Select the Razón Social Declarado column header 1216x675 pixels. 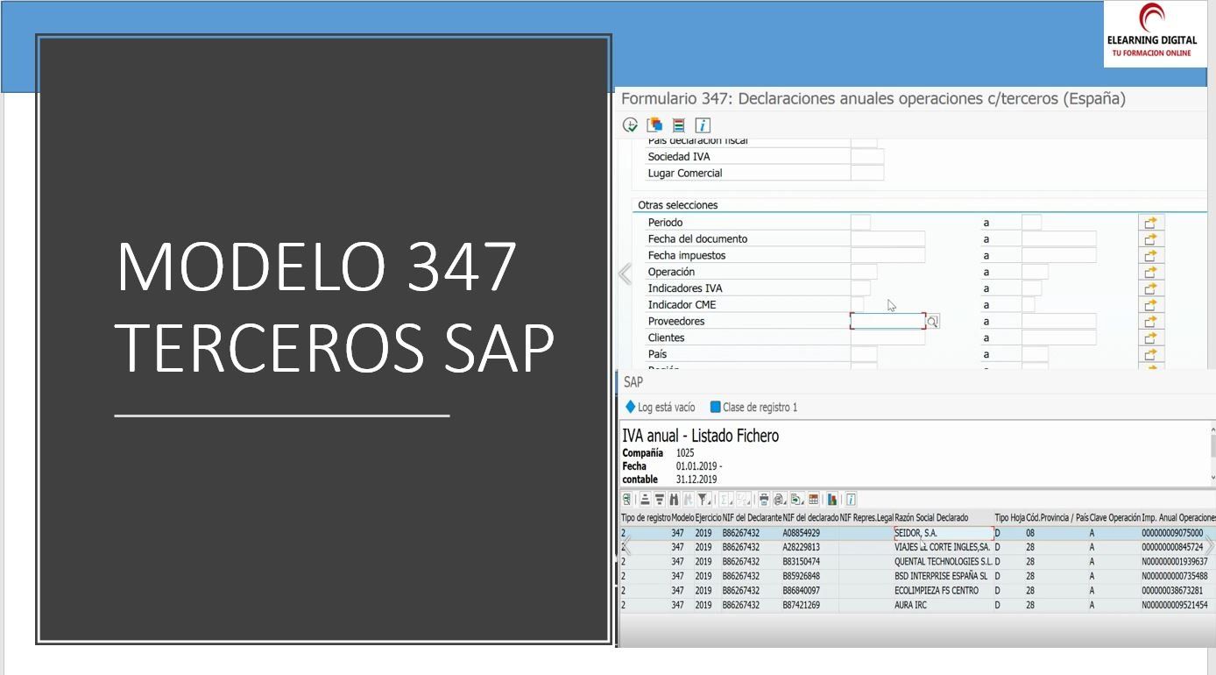click(944, 518)
